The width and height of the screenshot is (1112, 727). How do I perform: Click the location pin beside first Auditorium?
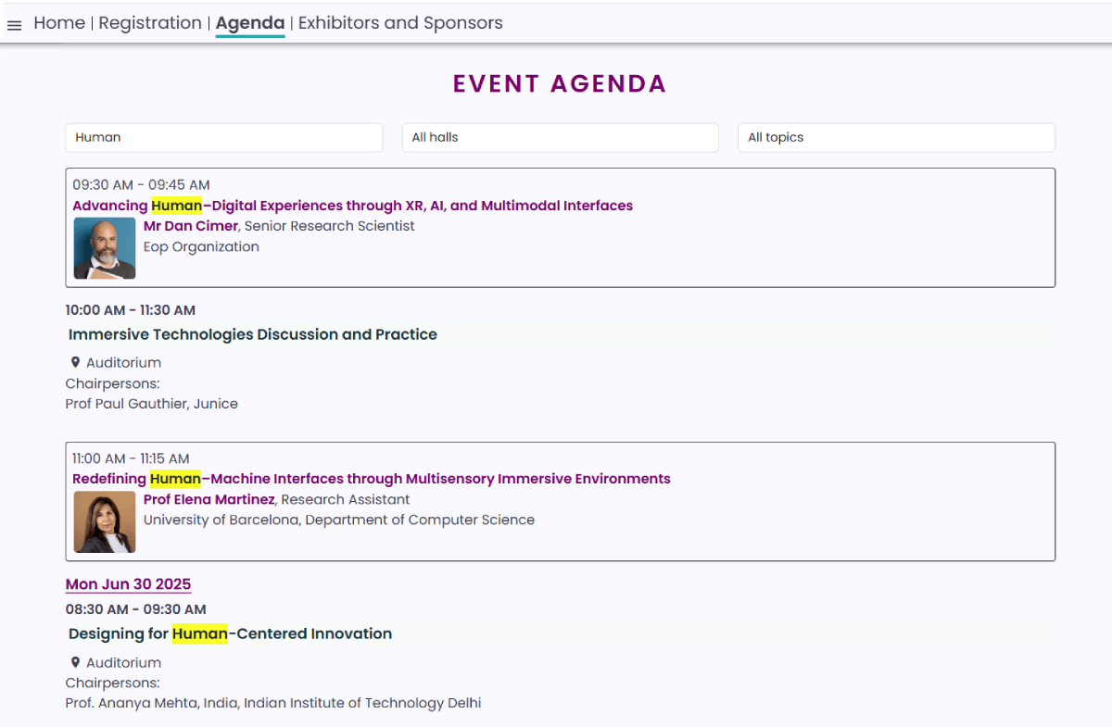click(75, 362)
